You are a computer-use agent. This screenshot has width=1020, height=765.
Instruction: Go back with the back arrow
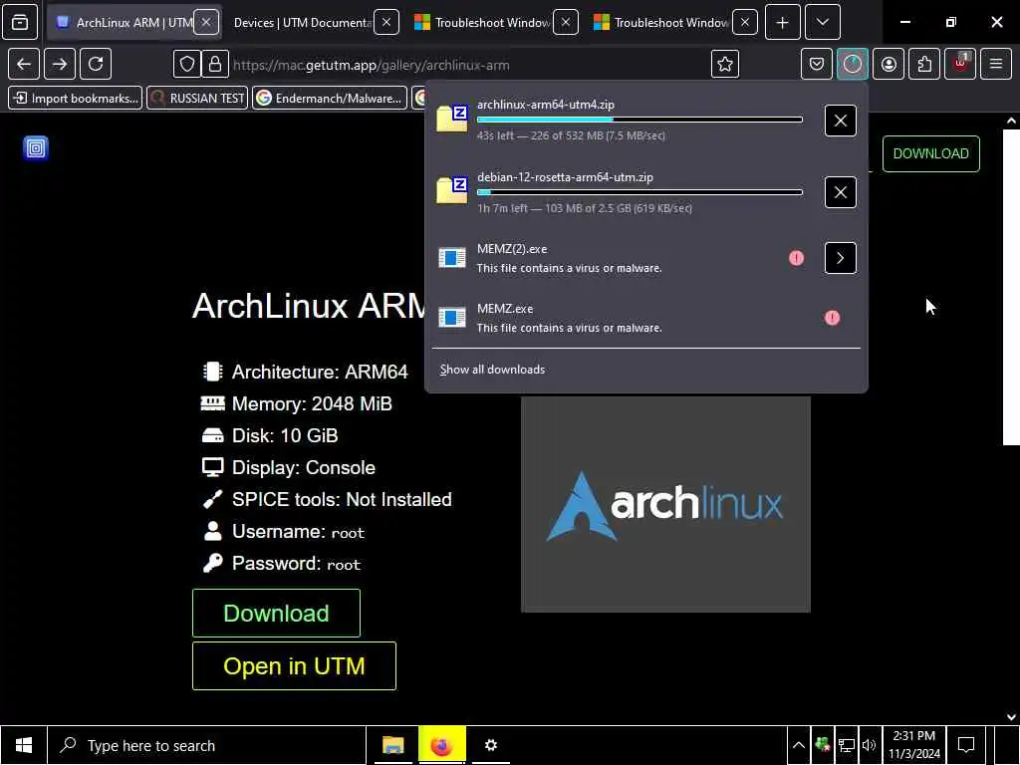[24, 64]
